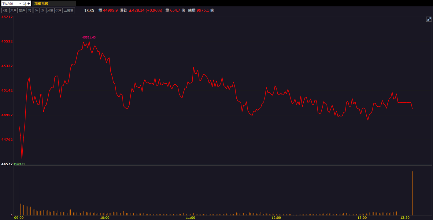Click the magnifier symbol search icon
This screenshot has height=220, width=433.
[24, 4]
